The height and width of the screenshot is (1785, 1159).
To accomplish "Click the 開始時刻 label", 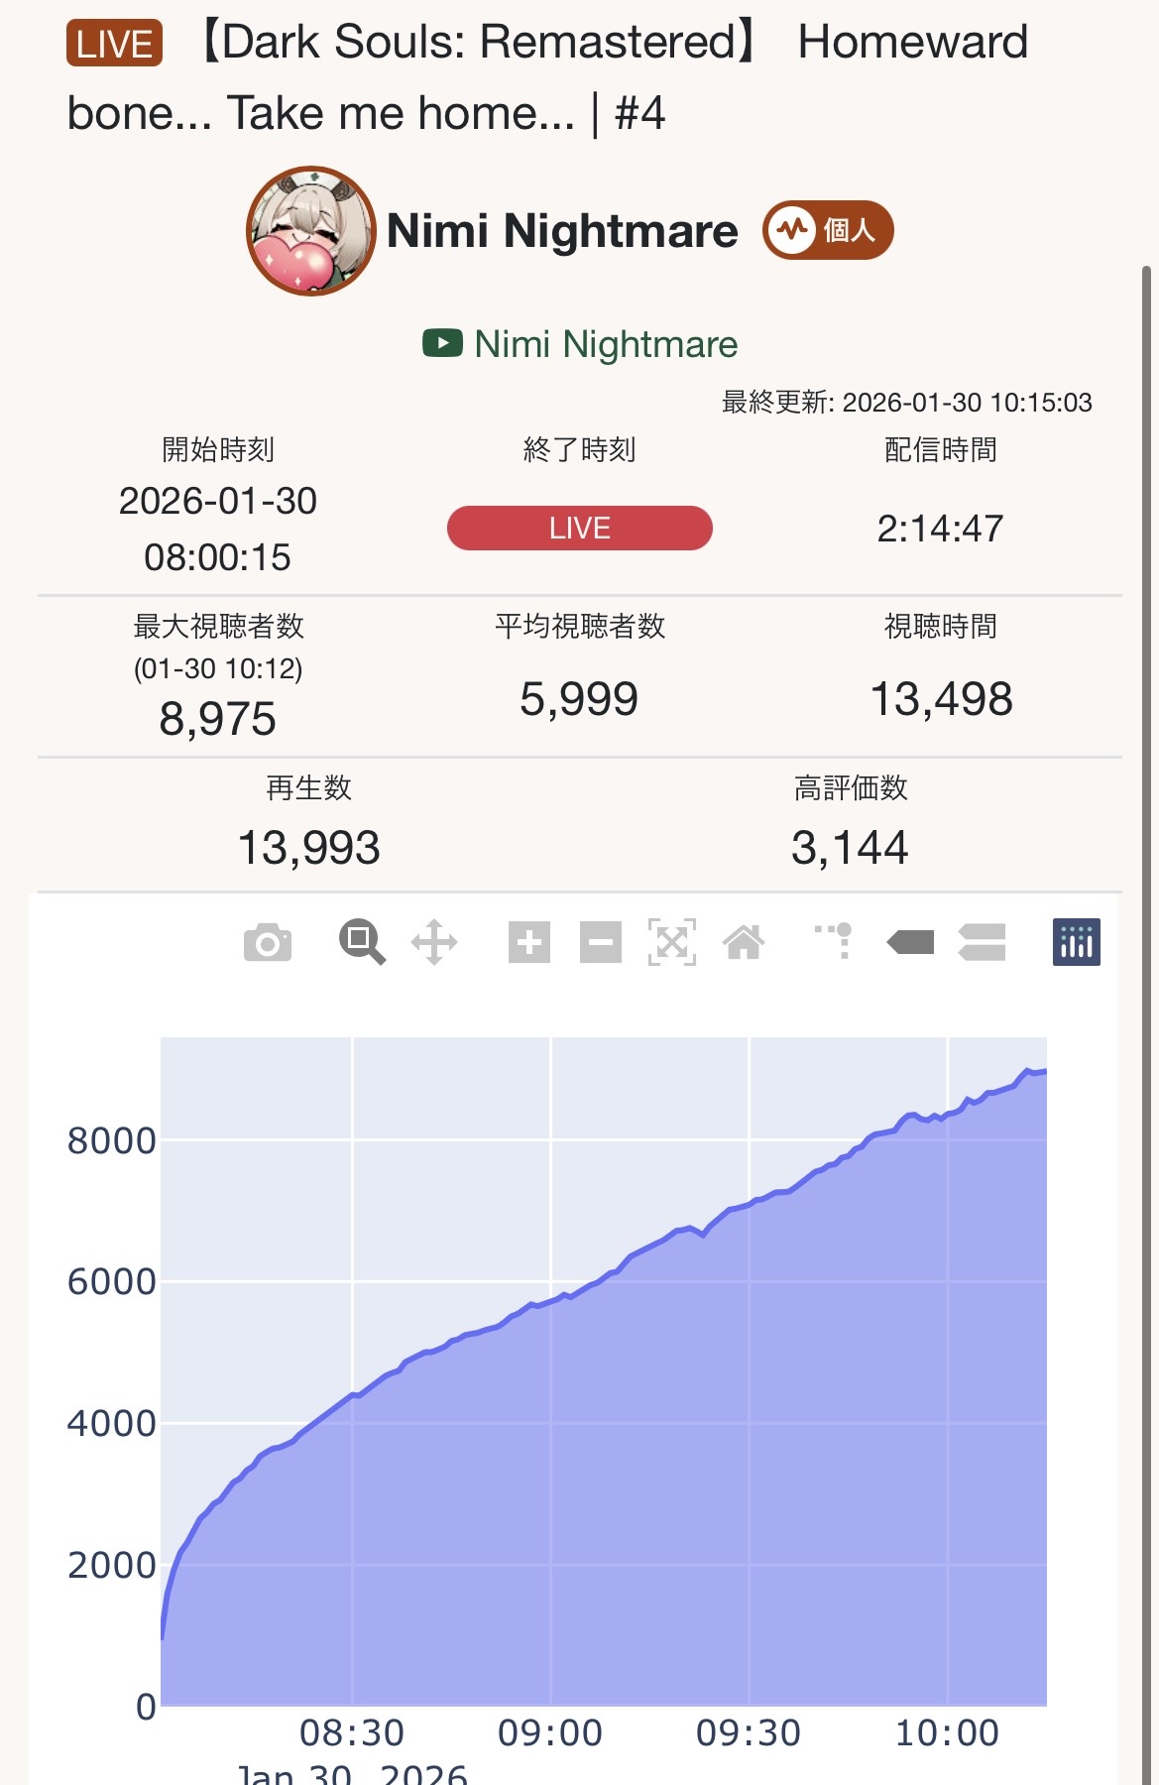I will click(218, 449).
